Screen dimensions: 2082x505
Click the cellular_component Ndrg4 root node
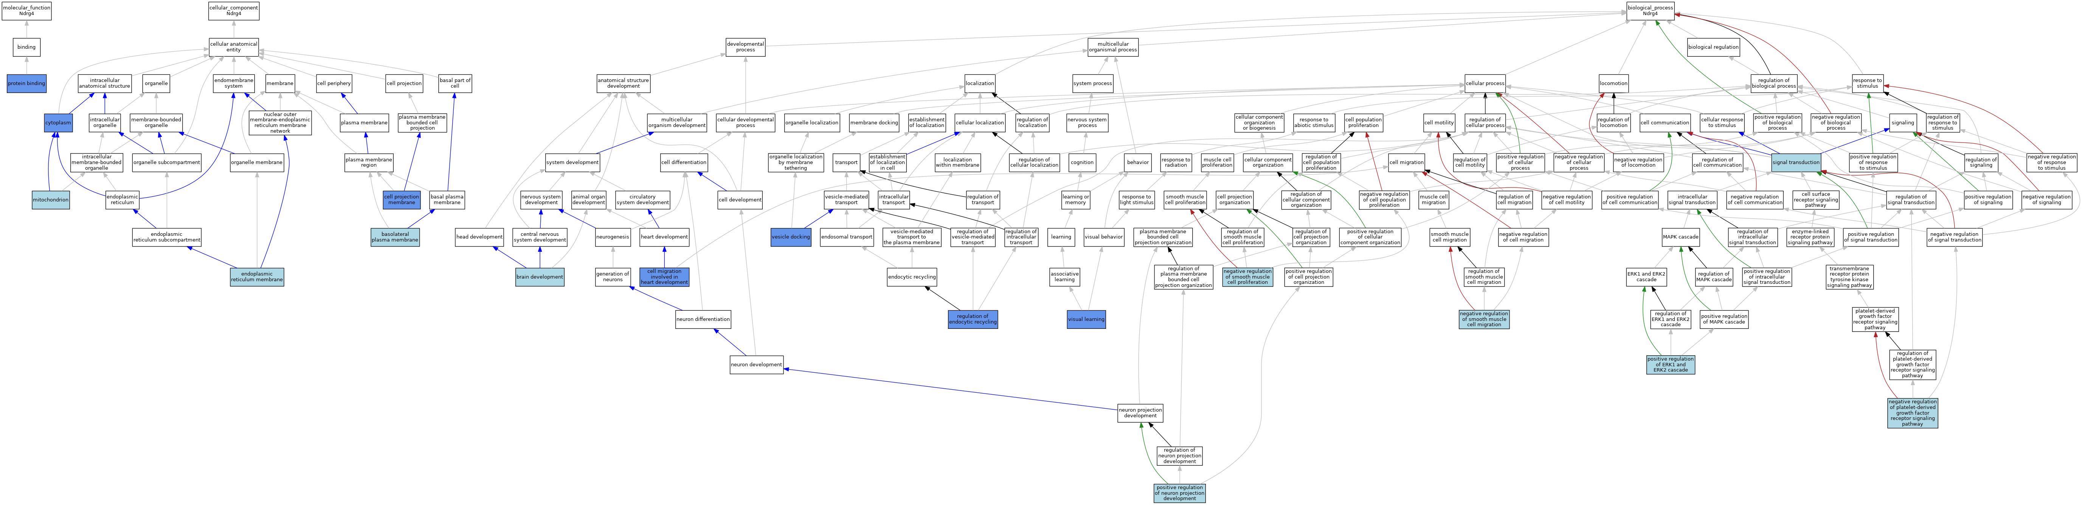(234, 11)
